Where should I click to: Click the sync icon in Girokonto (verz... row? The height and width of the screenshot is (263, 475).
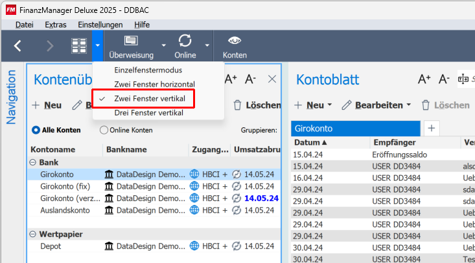[x=237, y=198]
